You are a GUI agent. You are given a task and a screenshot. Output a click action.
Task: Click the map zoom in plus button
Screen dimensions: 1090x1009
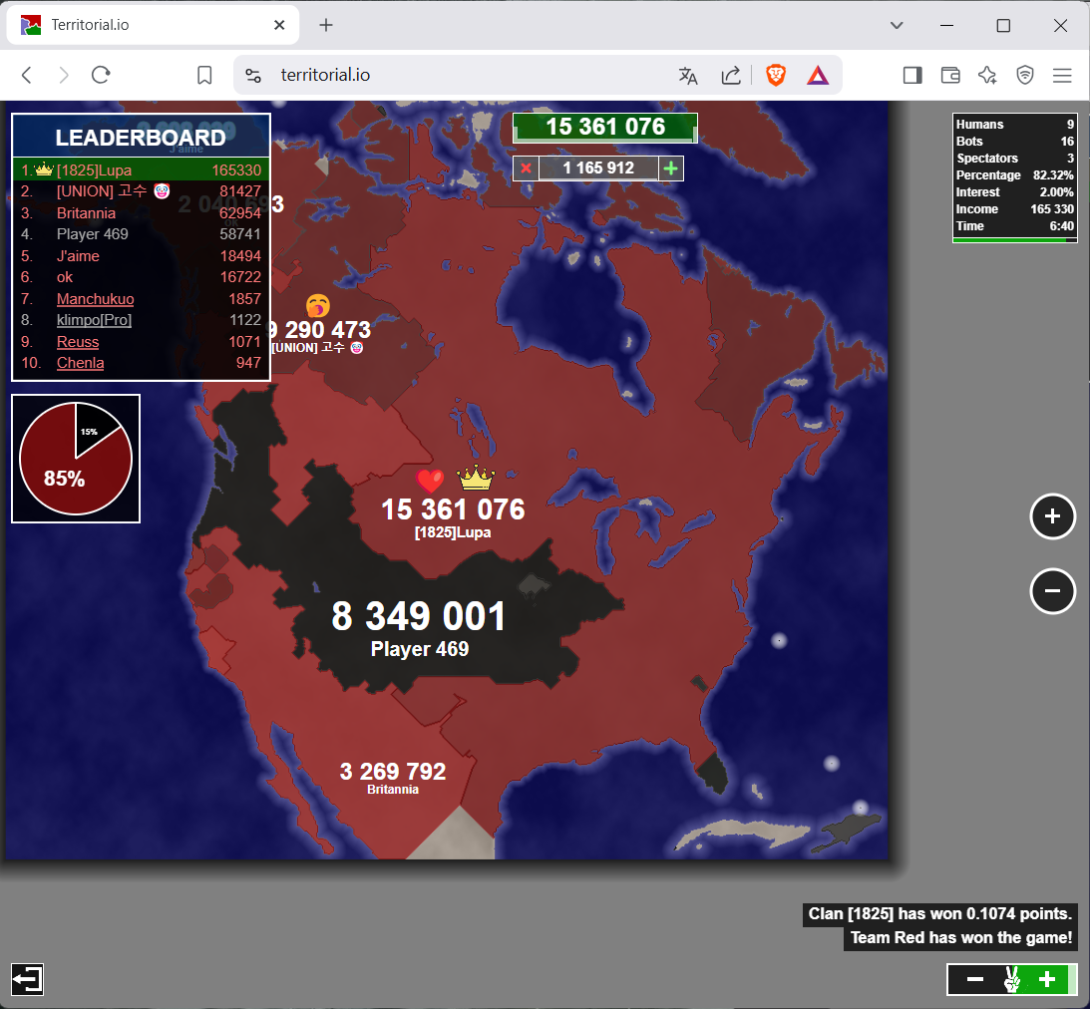1052,516
